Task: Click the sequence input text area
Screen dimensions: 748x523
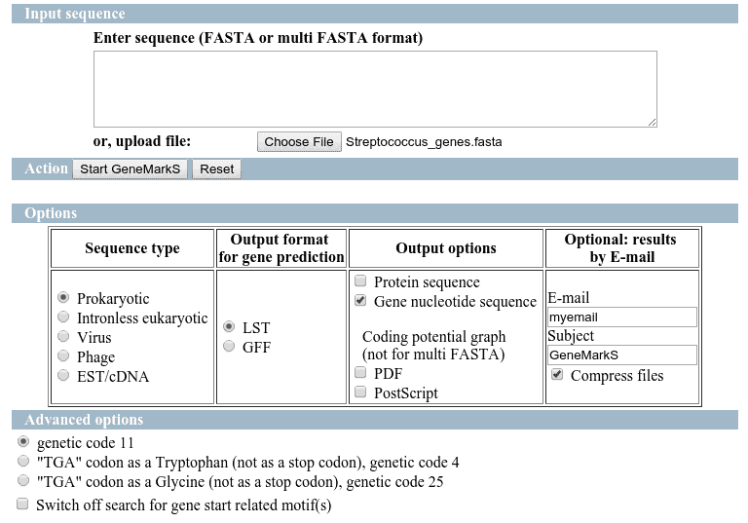Action: (375, 89)
